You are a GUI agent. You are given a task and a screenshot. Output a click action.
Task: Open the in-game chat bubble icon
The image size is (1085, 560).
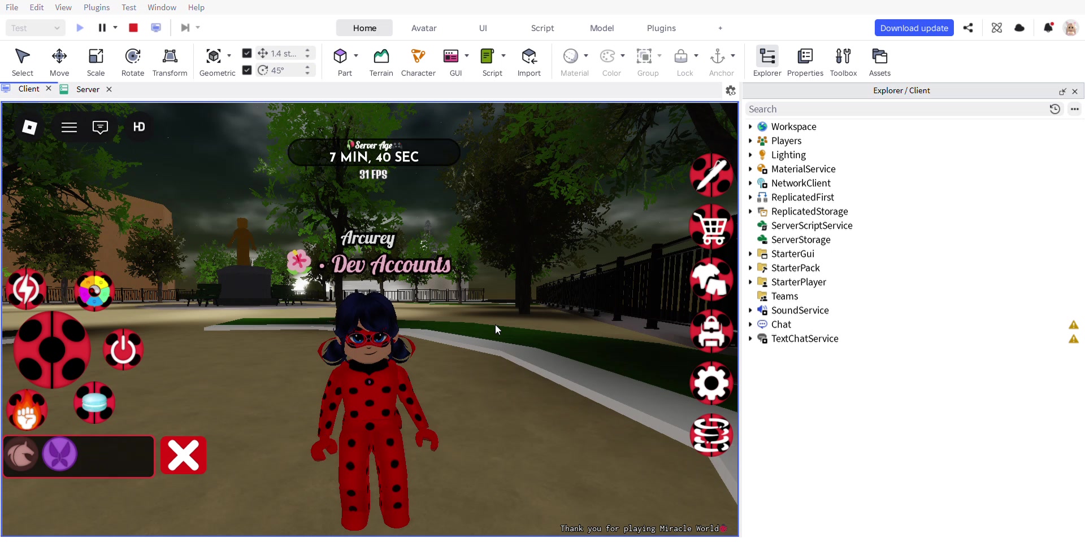point(100,128)
